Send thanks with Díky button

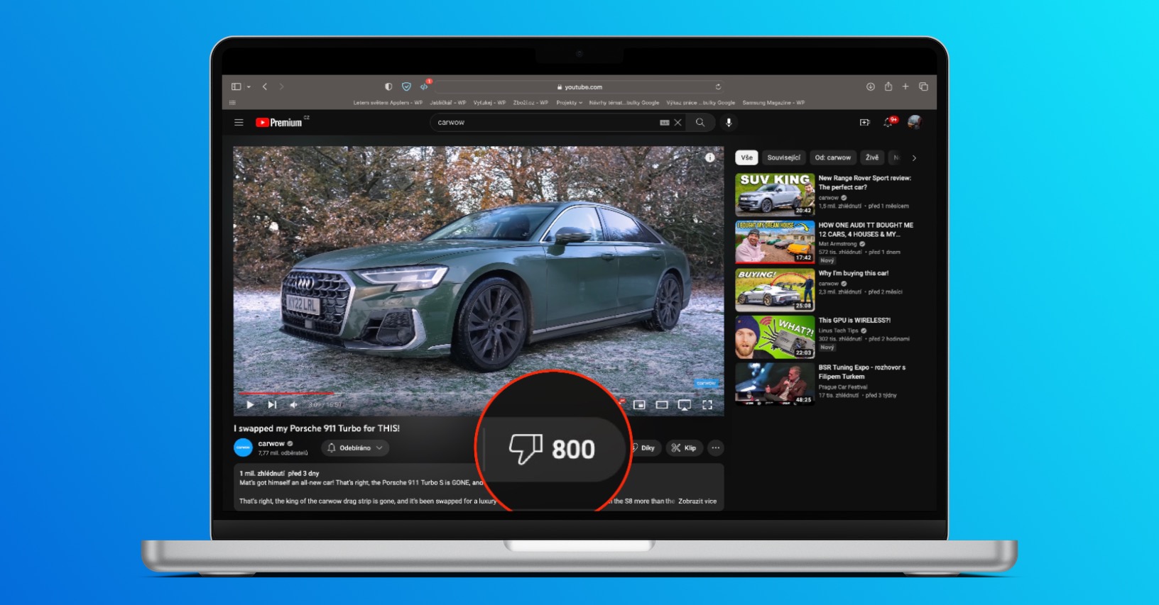point(644,448)
